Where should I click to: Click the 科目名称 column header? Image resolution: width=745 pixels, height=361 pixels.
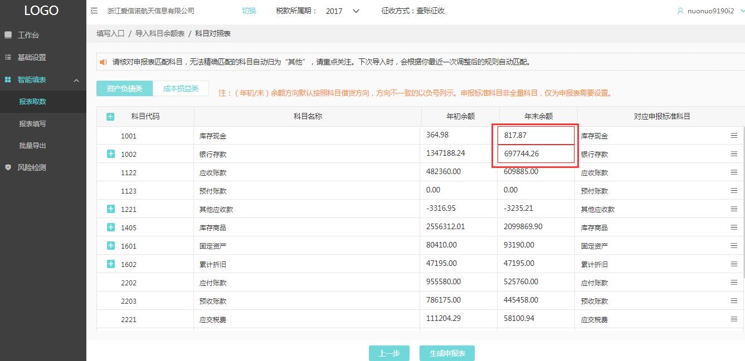pos(308,116)
